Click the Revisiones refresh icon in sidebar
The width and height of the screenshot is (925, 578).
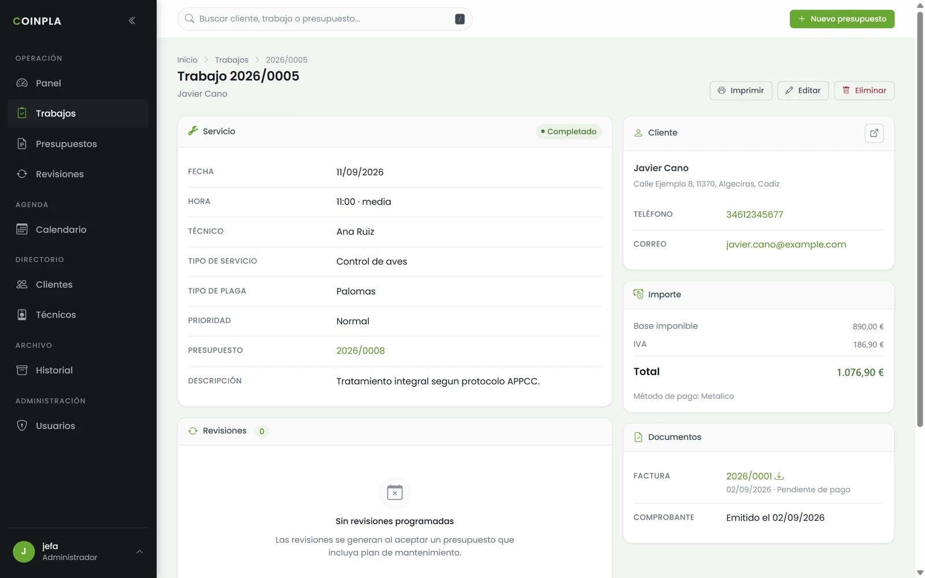22,174
